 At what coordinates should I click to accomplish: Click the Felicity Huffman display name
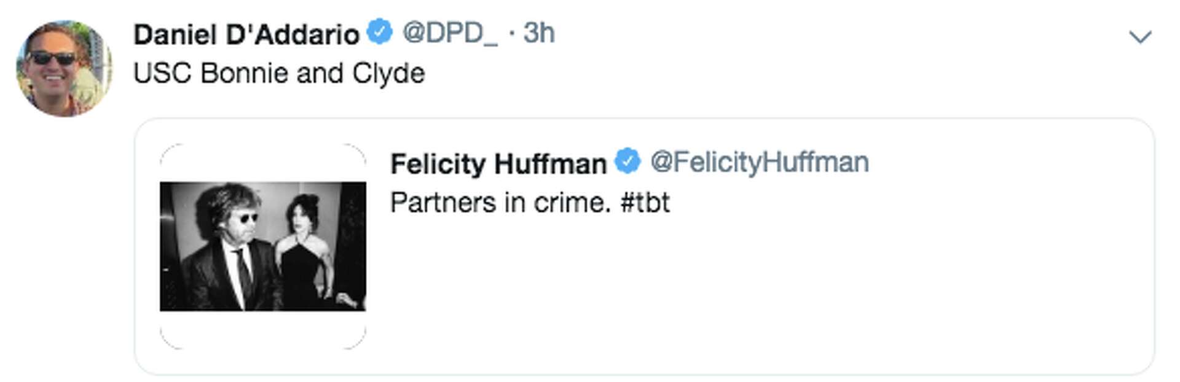[498, 163]
